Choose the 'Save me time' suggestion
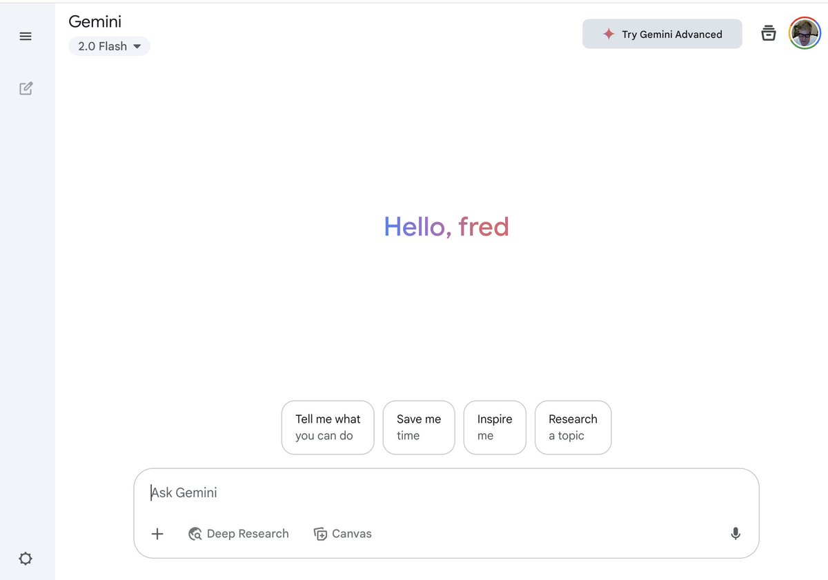This screenshot has height=580, width=828. pos(419,428)
